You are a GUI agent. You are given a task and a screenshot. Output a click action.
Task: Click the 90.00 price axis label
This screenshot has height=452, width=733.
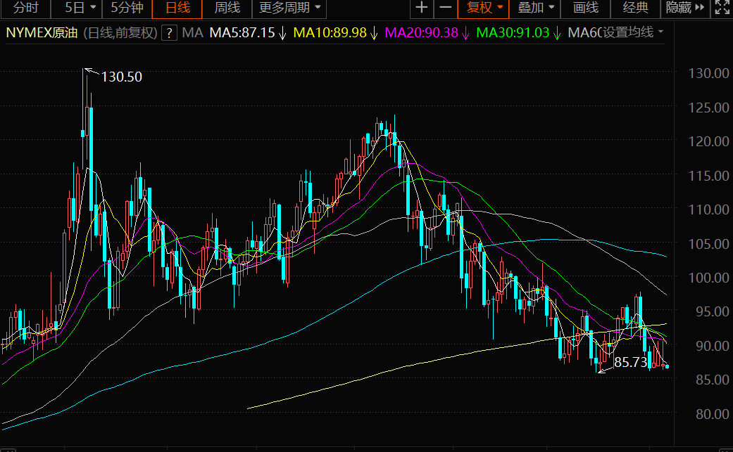point(712,346)
